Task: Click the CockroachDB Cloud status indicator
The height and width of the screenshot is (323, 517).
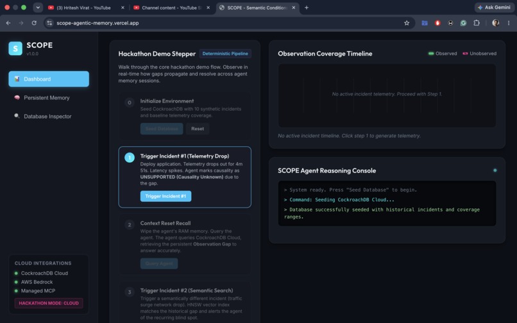Action: click(x=16, y=273)
